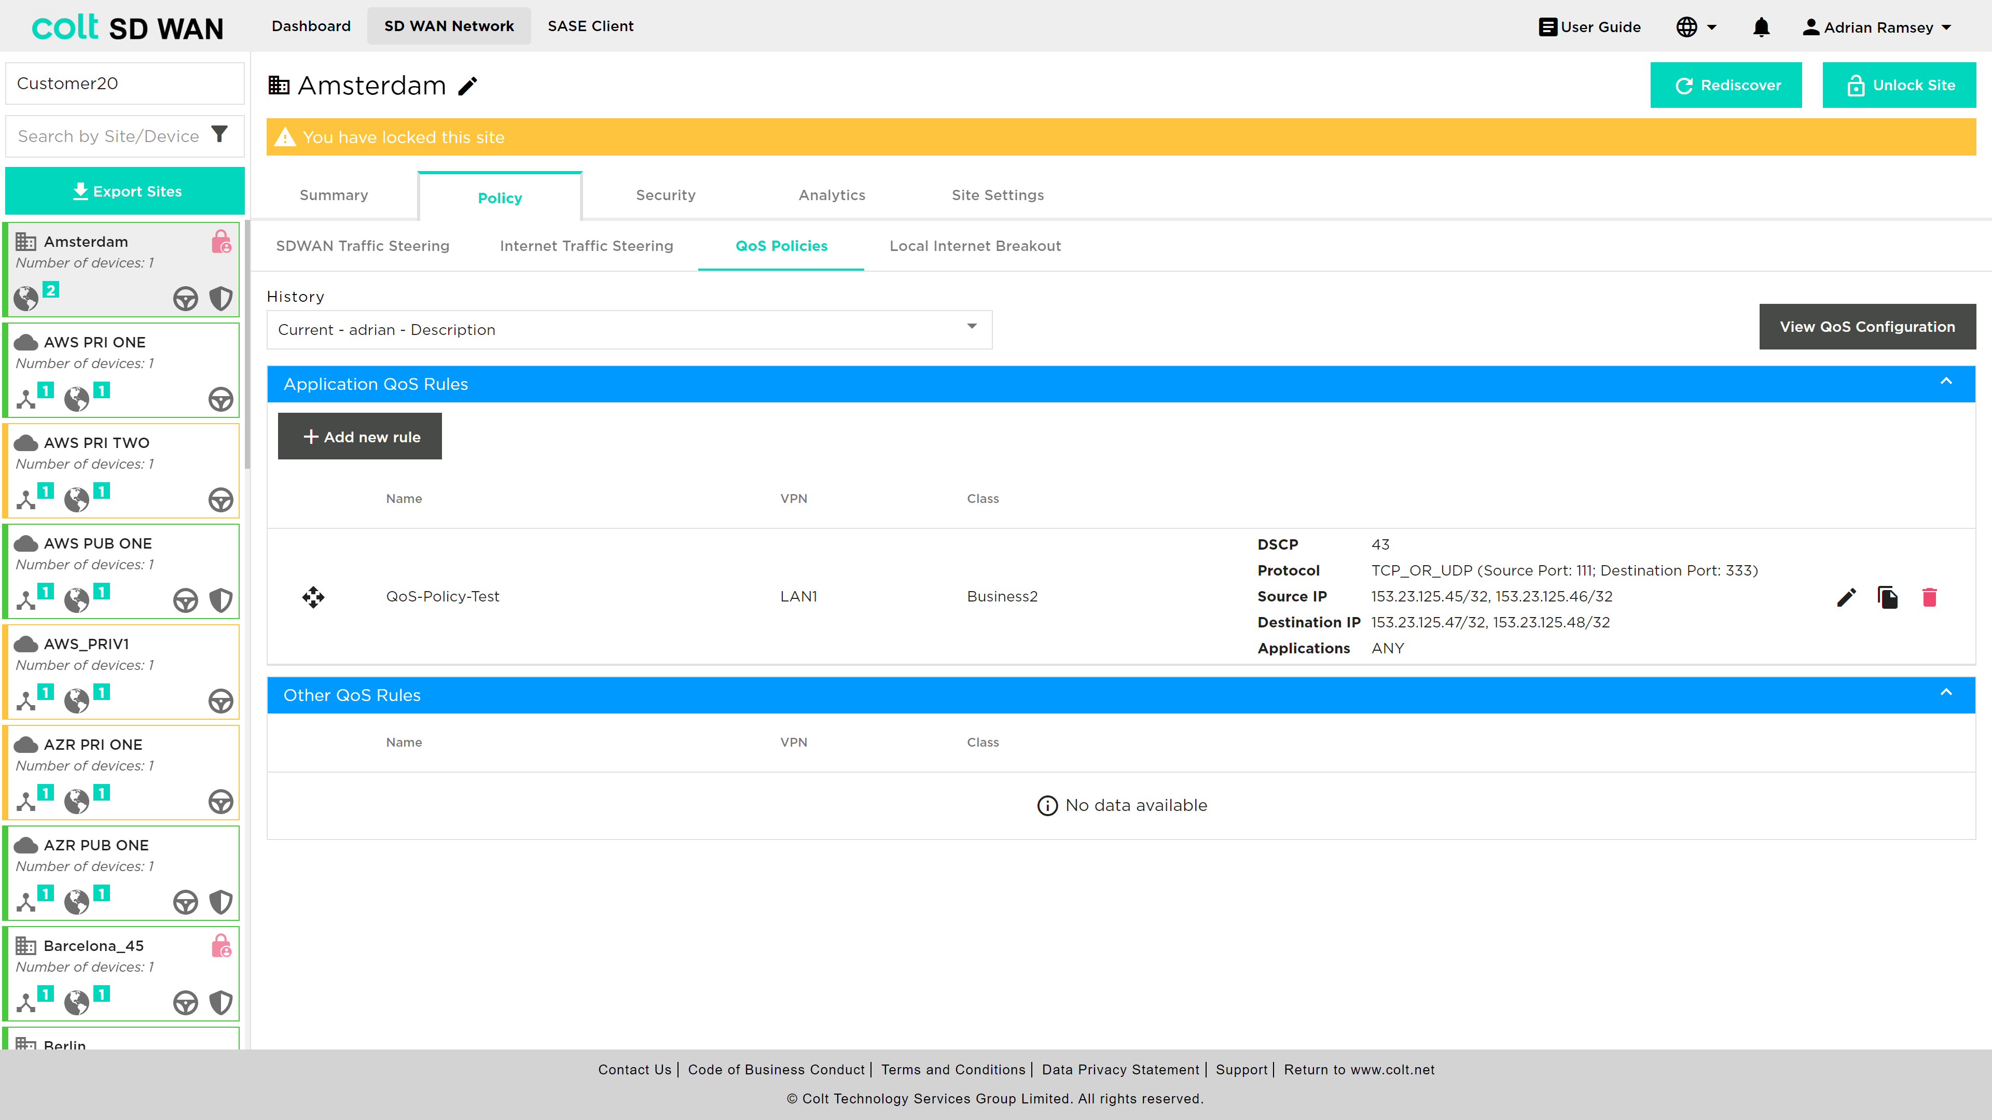The height and width of the screenshot is (1120, 1992).
Task: Click the notifications bell icon
Action: click(x=1761, y=27)
